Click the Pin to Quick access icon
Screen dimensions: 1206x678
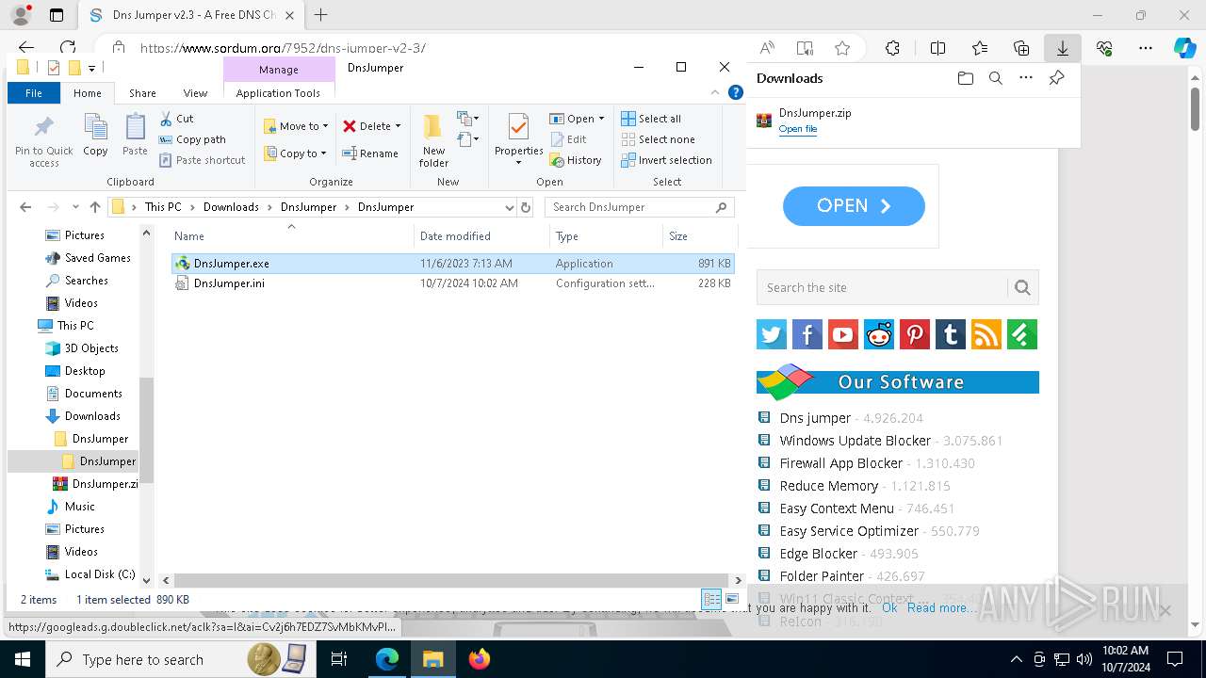pos(43,141)
